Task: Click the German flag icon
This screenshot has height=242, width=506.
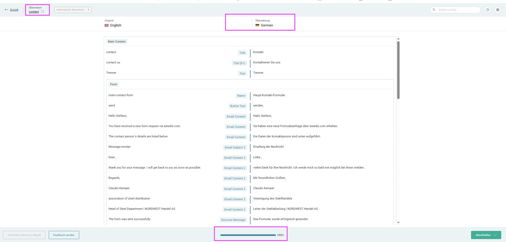Action: click(257, 25)
